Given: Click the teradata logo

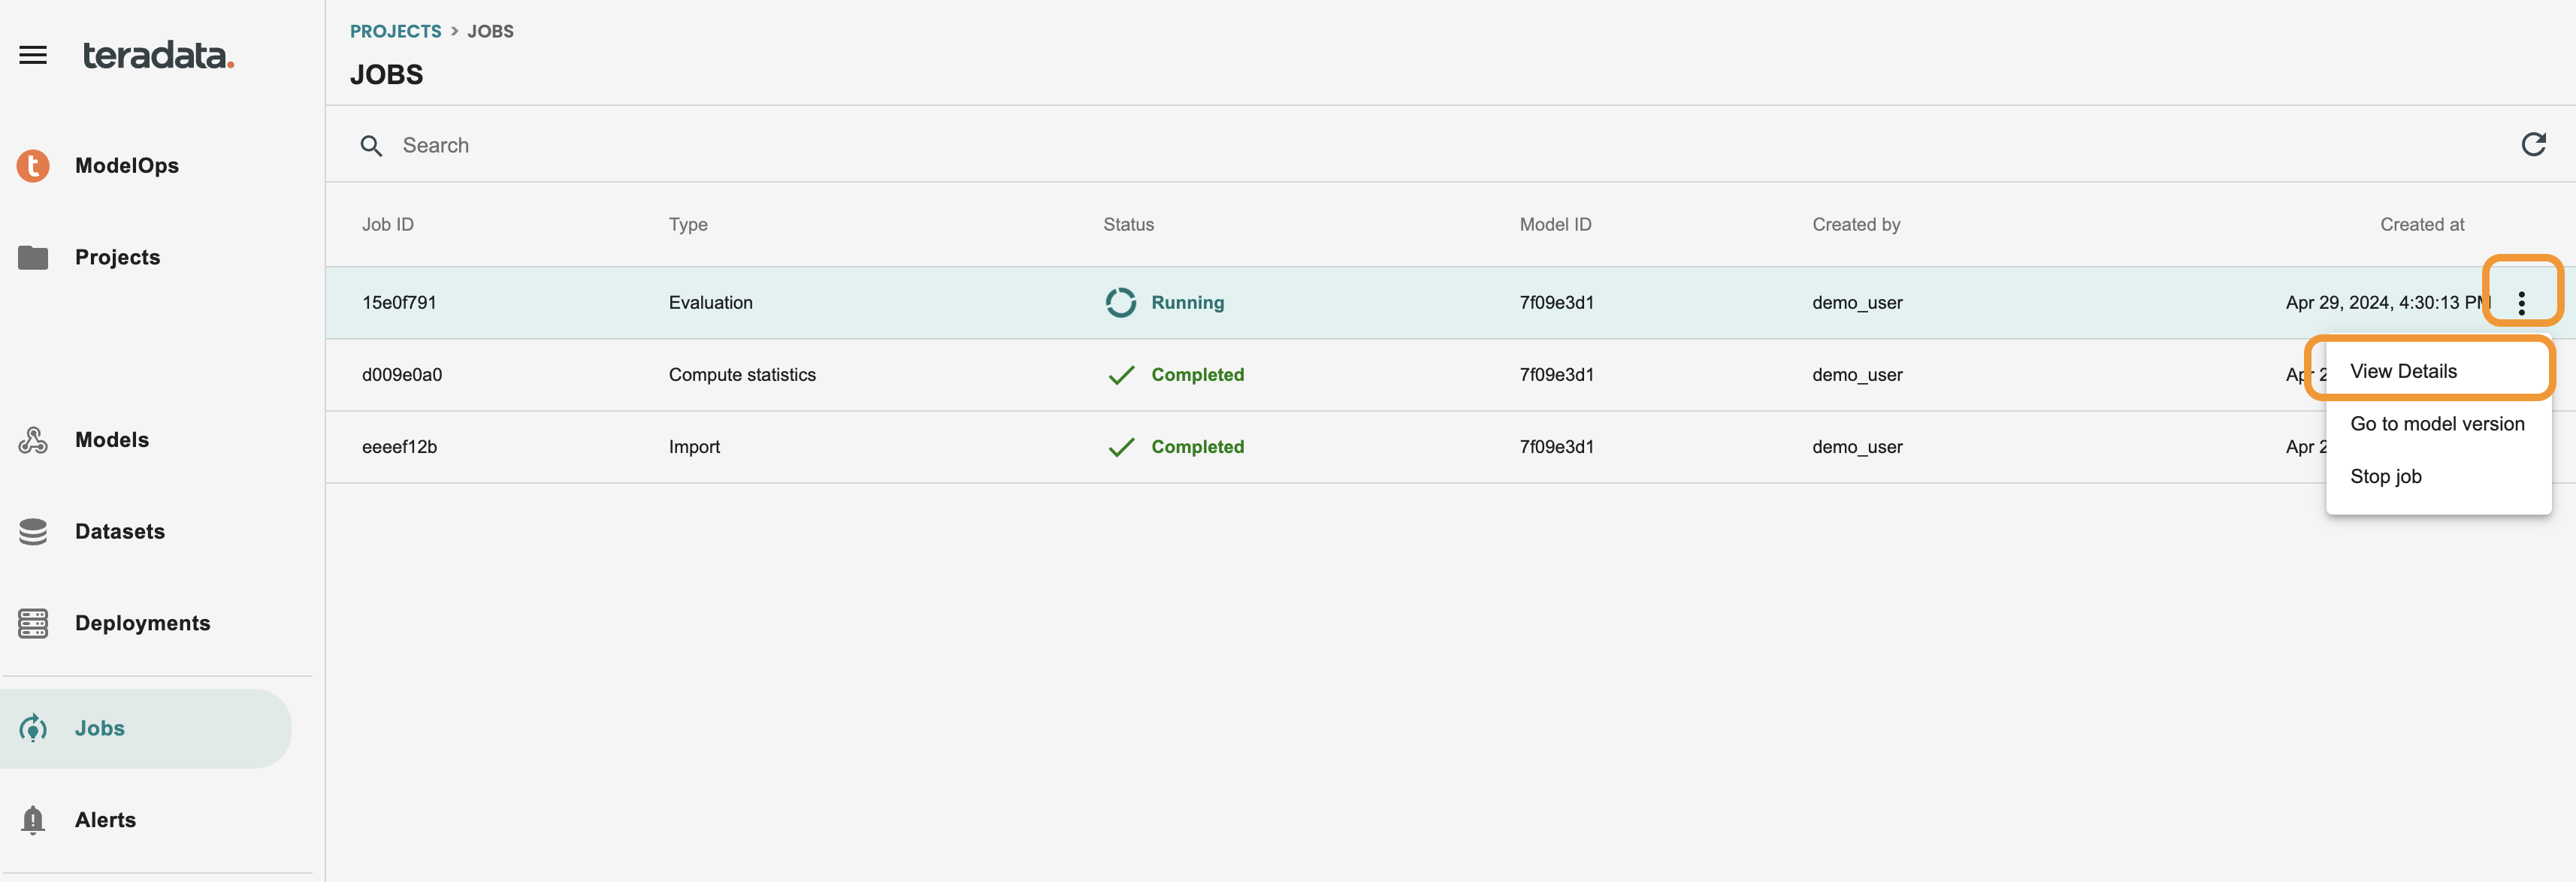Looking at the screenshot, I should (x=158, y=55).
